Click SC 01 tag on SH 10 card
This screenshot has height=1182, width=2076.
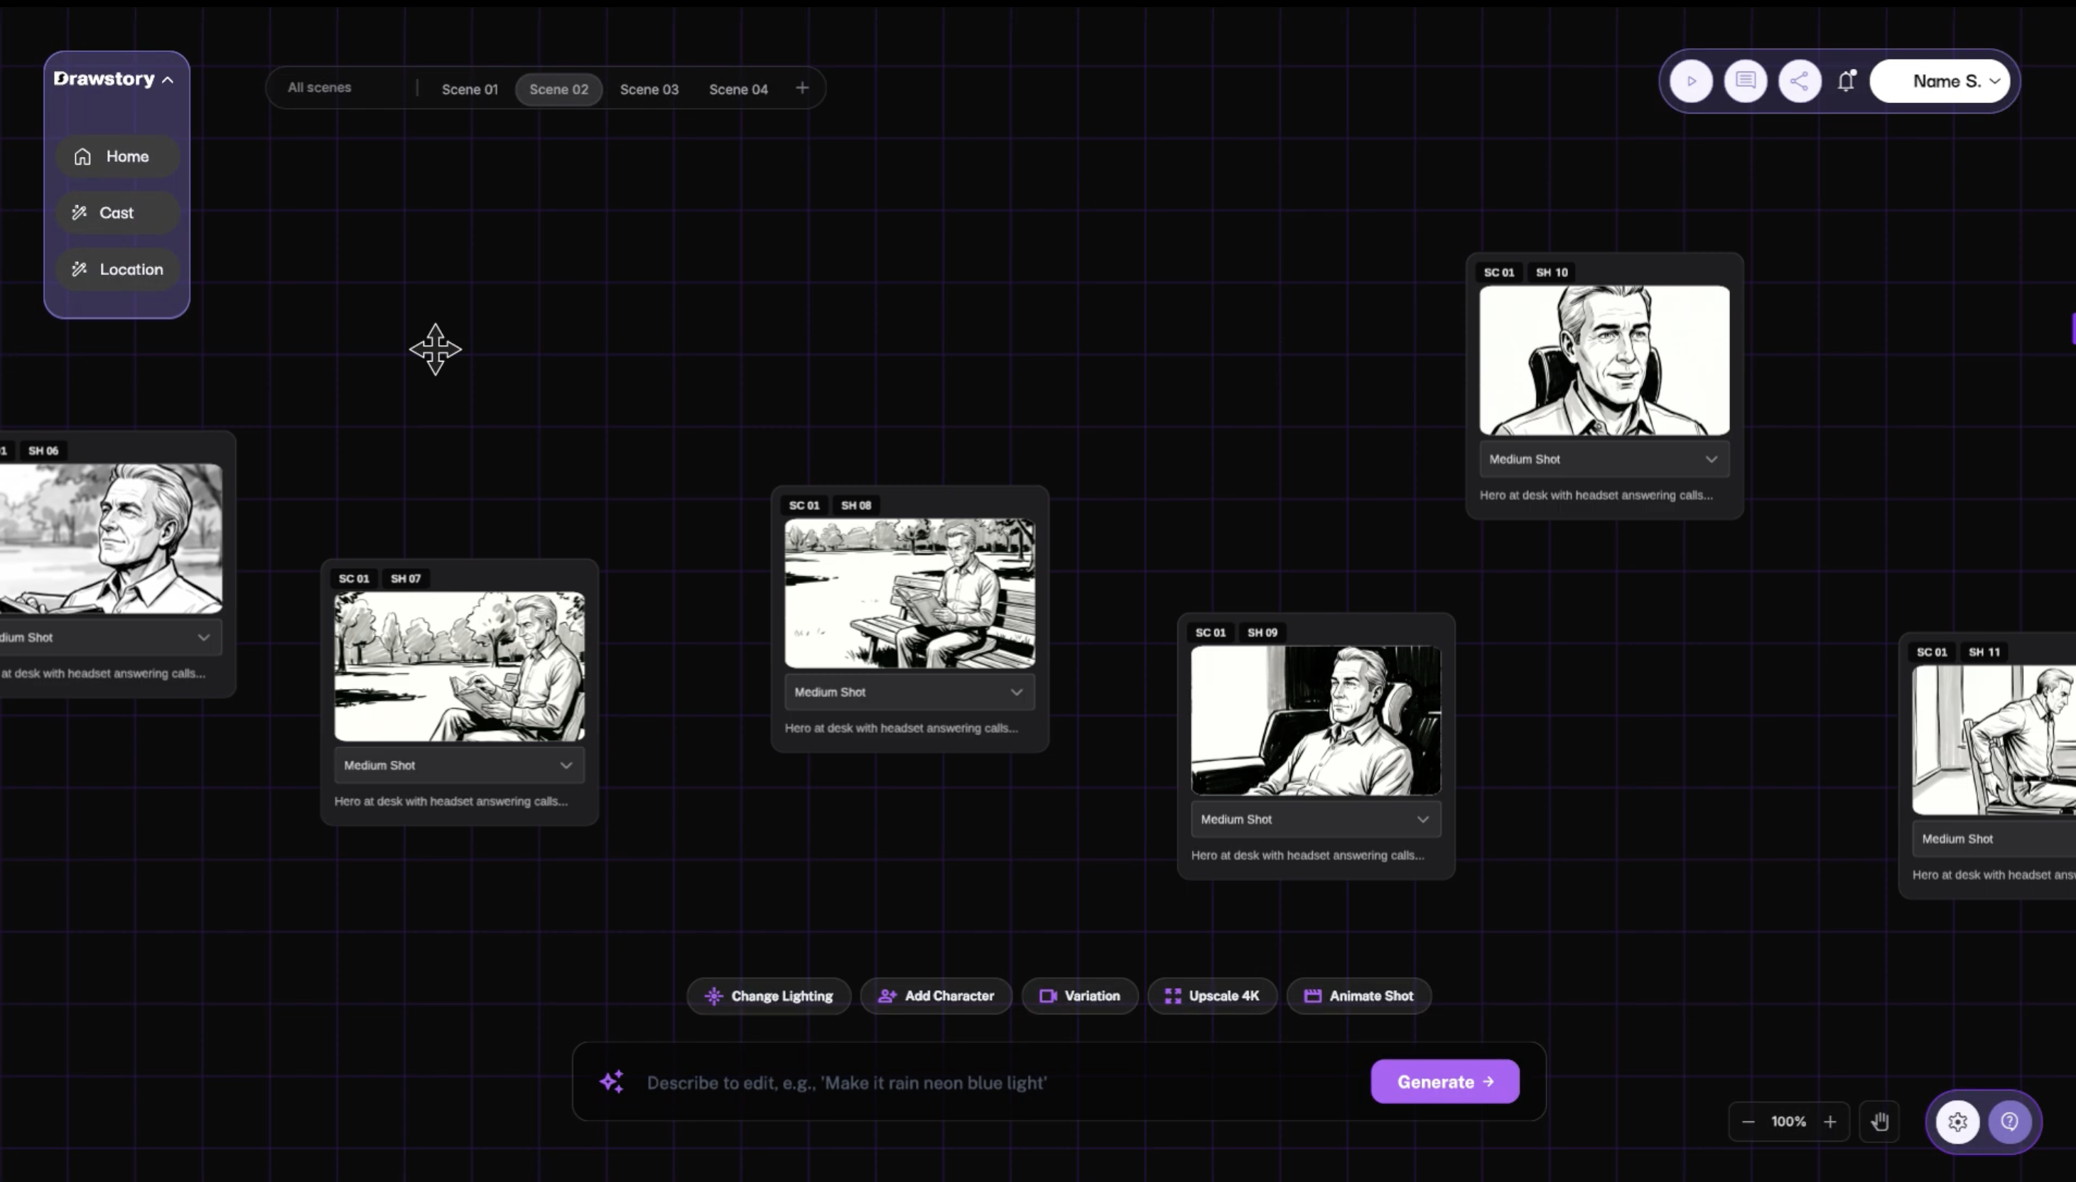pos(1499,273)
